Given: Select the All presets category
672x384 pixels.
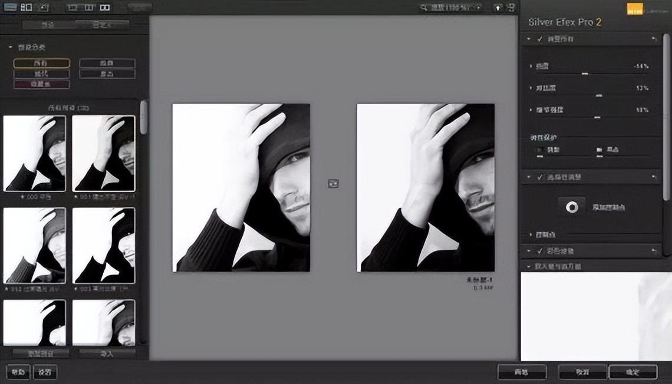Looking at the screenshot, I should (x=41, y=63).
